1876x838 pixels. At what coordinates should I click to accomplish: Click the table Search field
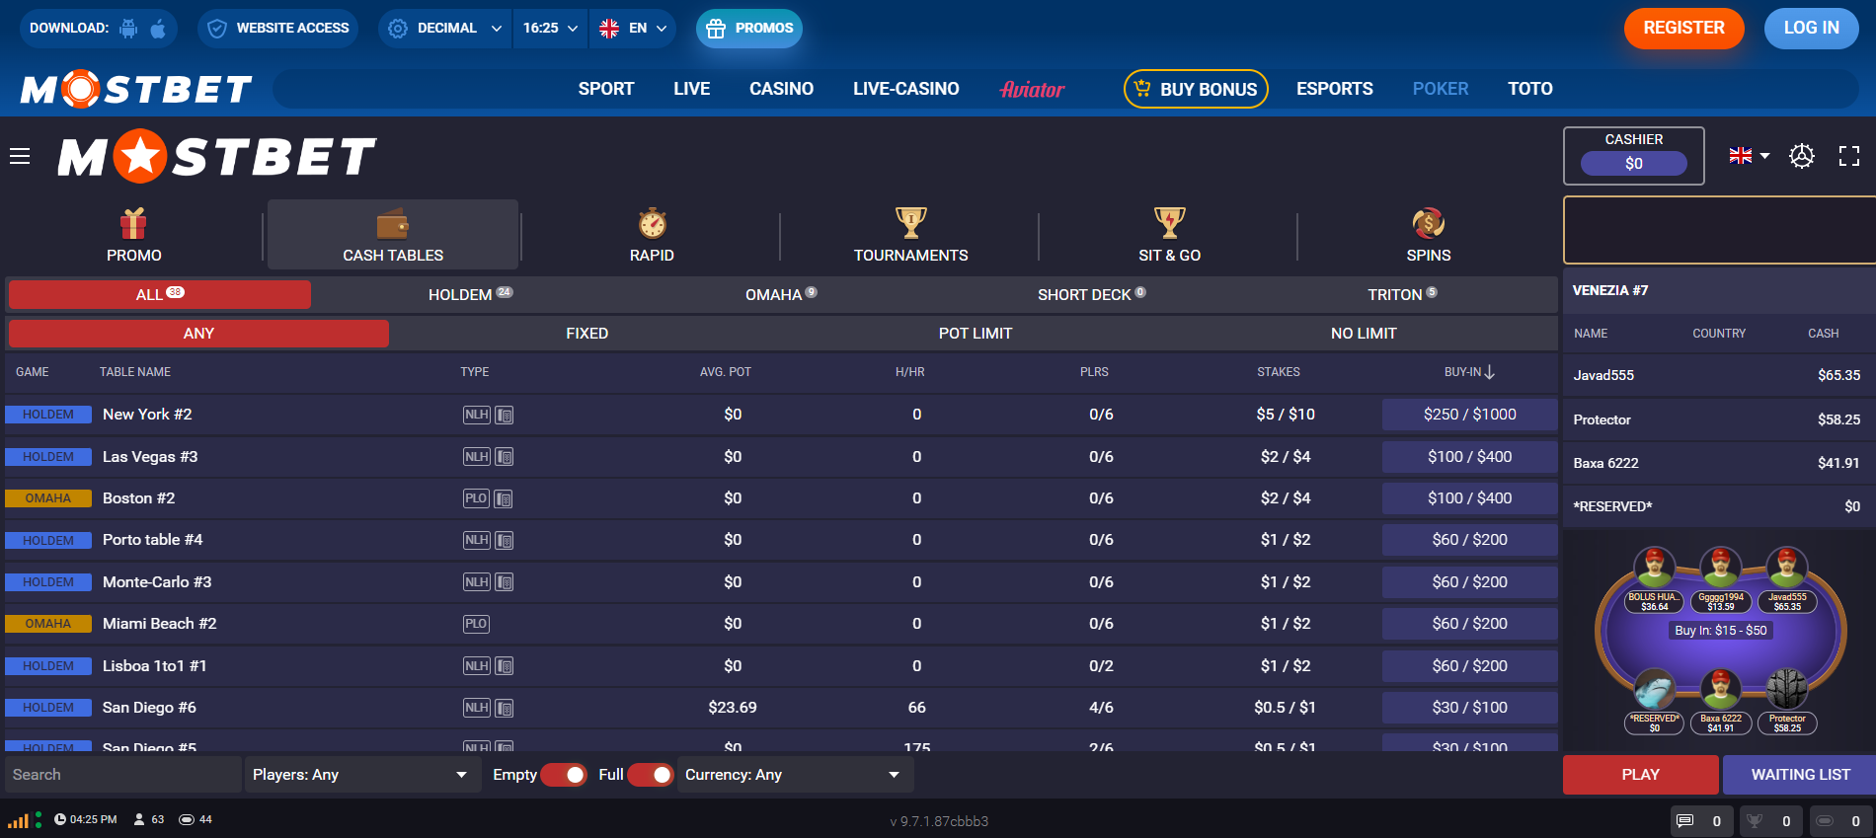point(123,775)
